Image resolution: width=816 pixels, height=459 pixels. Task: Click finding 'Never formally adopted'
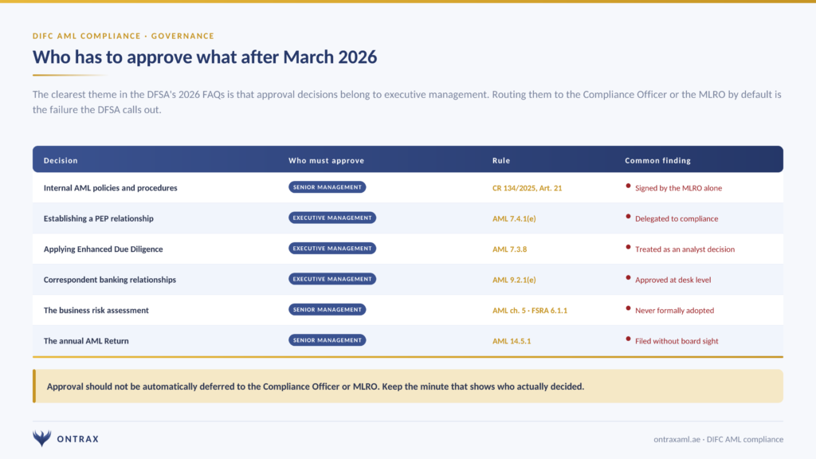[x=674, y=311]
